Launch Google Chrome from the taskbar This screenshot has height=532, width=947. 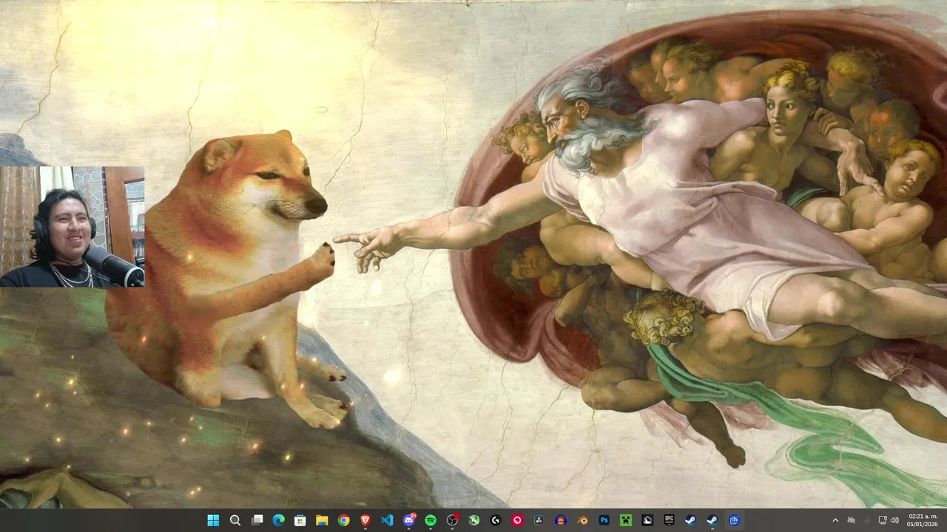[343, 520]
